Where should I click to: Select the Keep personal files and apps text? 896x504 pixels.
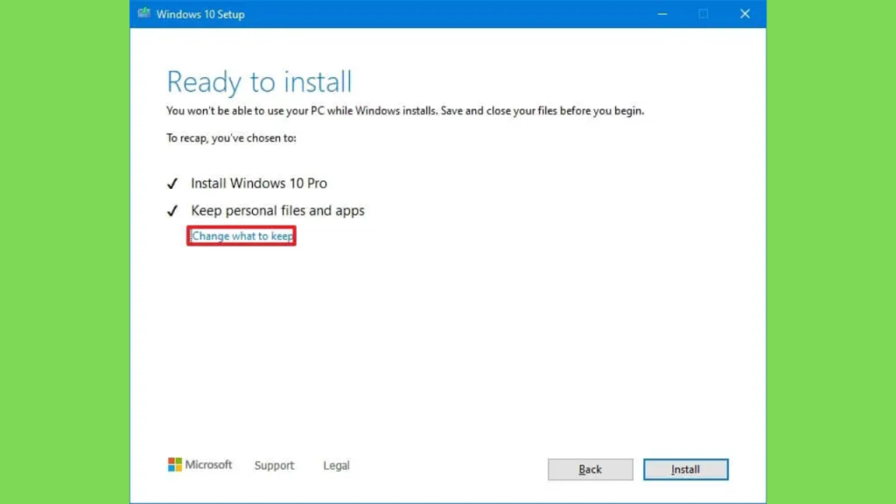click(277, 211)
